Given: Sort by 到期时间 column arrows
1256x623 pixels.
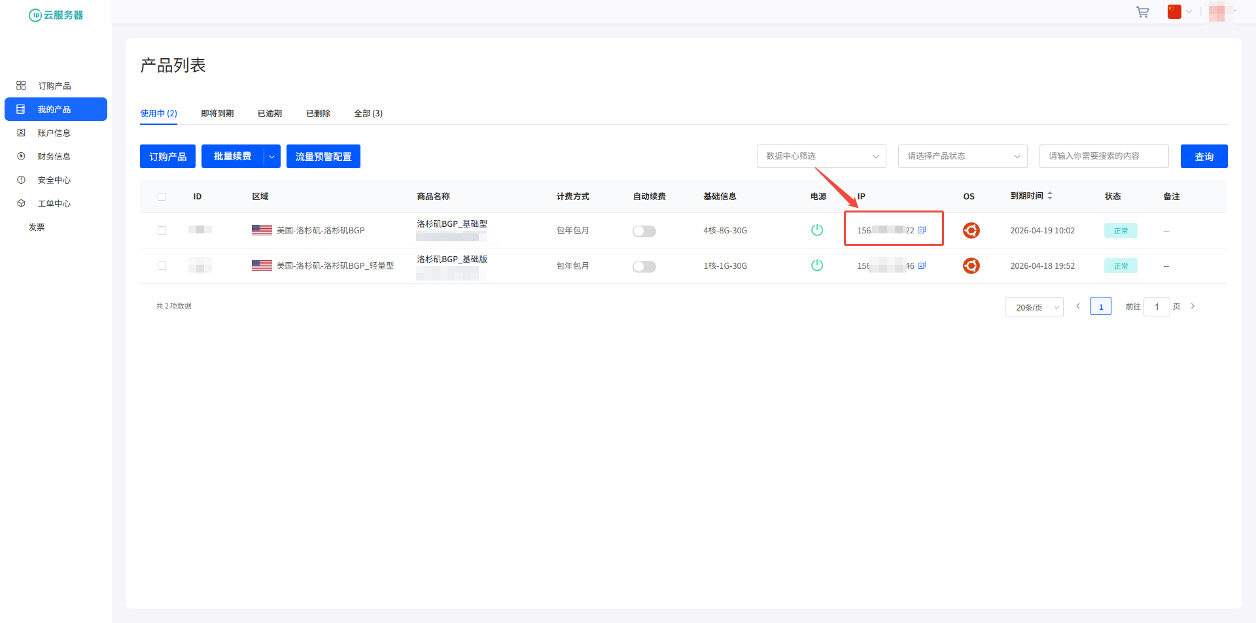Looking at the screenshot, I should click(1050, 196).
